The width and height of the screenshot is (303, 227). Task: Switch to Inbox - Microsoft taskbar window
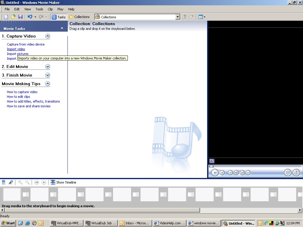pos(136,223)
